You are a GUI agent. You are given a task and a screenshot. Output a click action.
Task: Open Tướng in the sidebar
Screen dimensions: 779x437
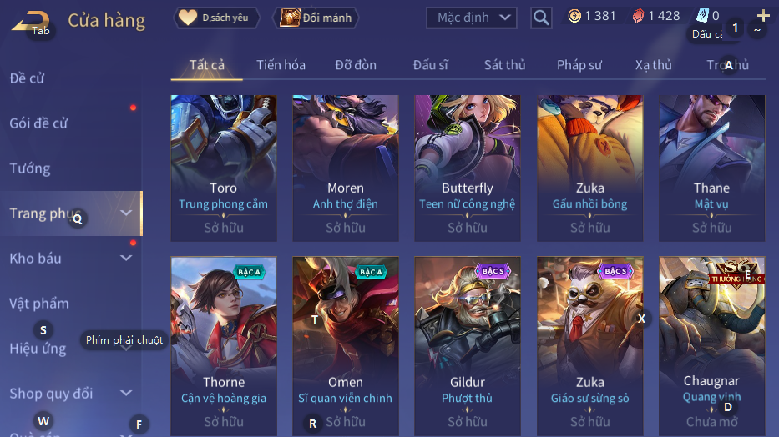tap(30, 168)
